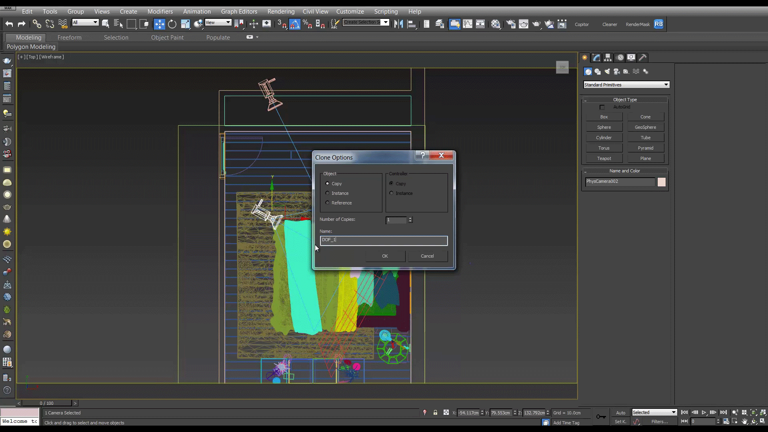Toggle the 3D Snaps icon
The width and height of the screenshot is (768, 432).
[282, 24]
